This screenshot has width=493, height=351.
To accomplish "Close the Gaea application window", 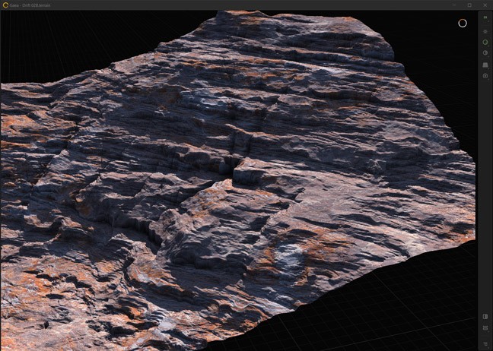I will point(485,5).
